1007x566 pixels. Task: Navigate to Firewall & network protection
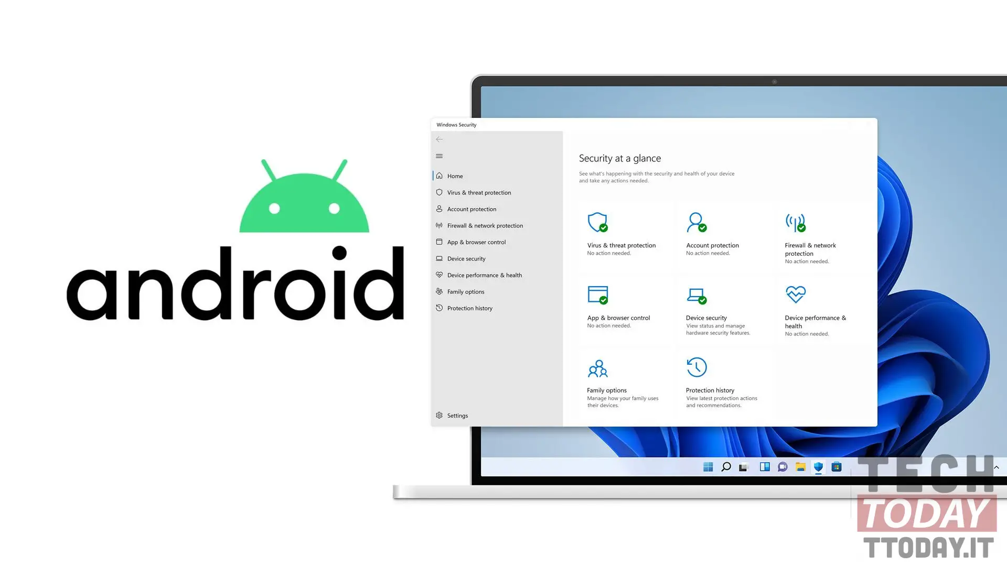(x=485, y=225)
